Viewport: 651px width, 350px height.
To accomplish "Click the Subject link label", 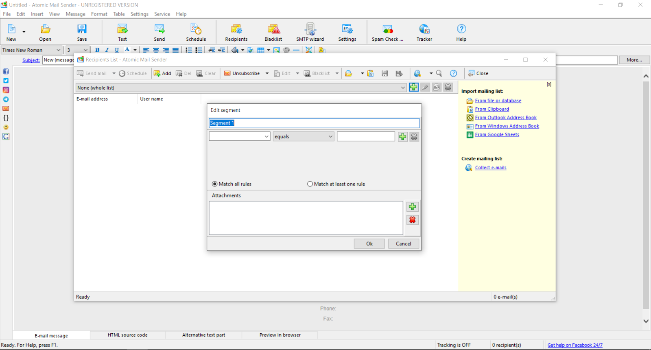I will pos(31,60).
